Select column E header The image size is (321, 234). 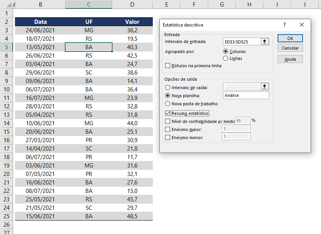point(166,4)
